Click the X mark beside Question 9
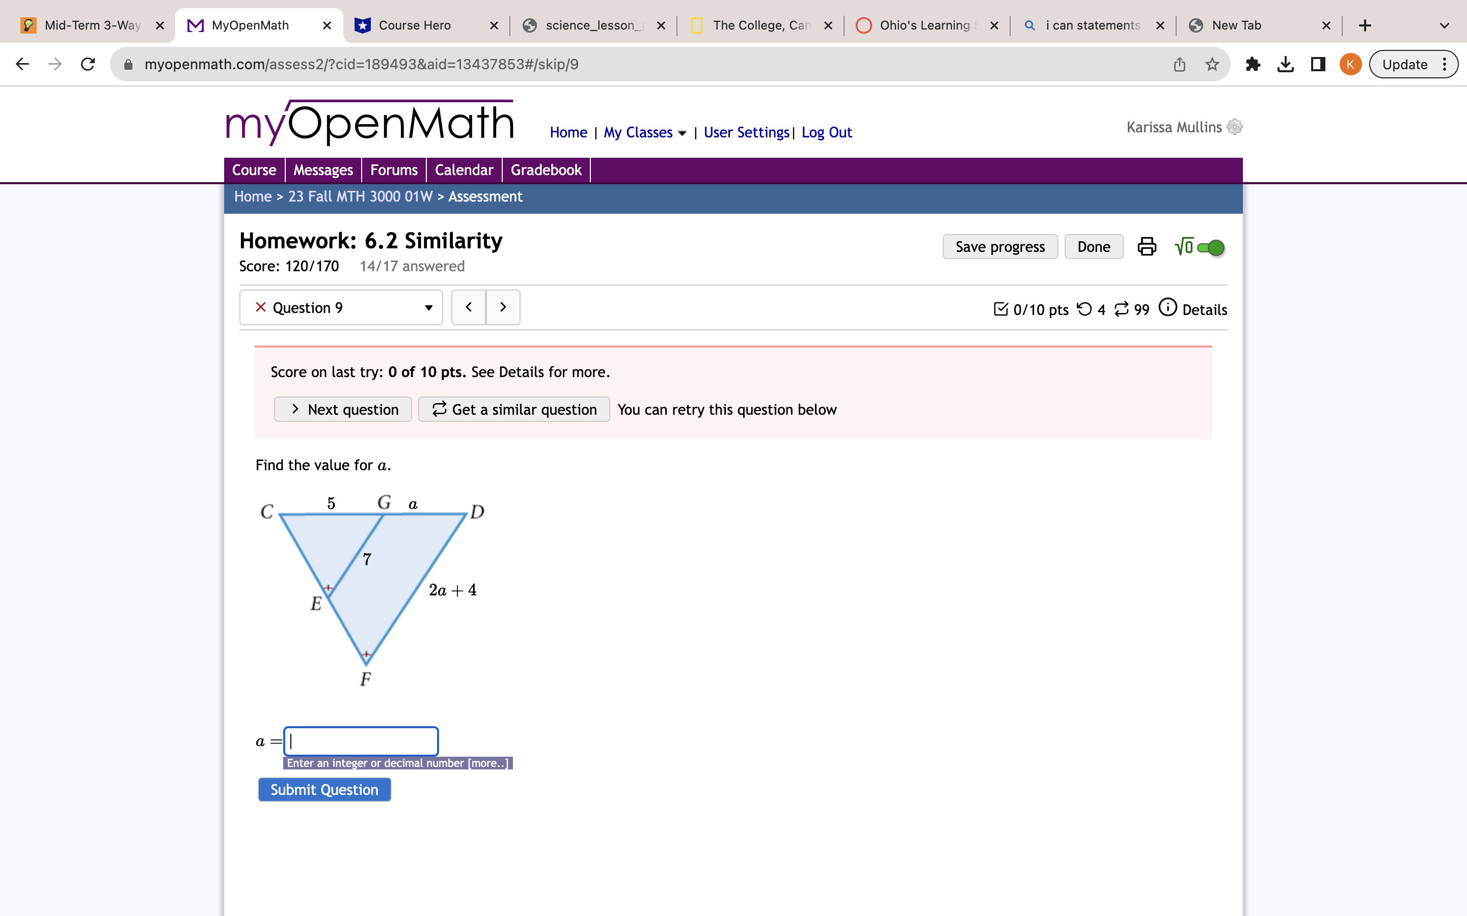The width and height of the screenshot is (1467, 916). pyautogui.click(x=260, y=307)
